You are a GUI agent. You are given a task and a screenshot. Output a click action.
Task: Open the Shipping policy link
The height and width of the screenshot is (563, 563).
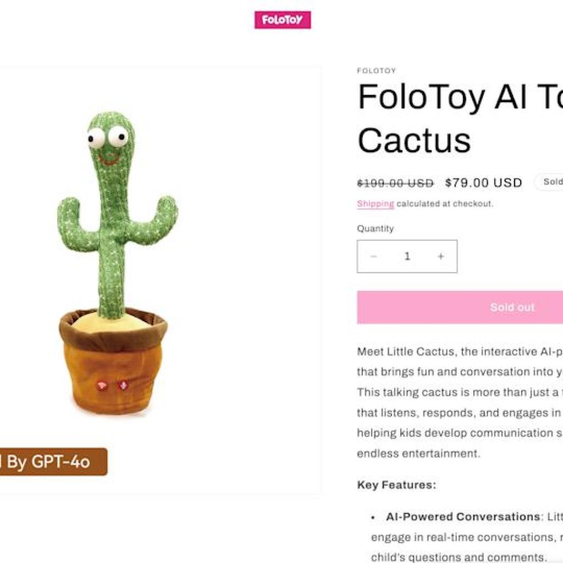coord(374,203)
